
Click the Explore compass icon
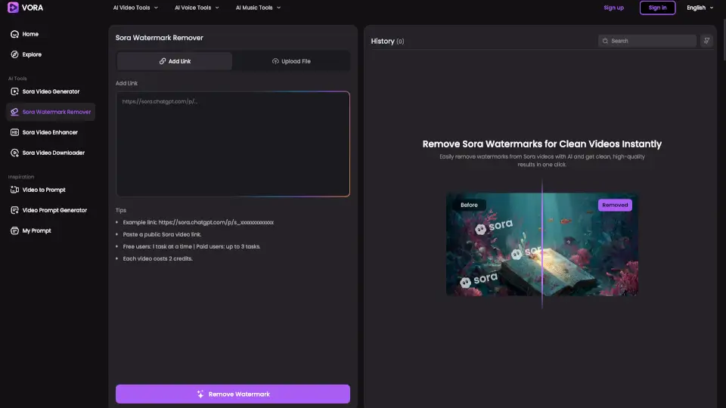pyautogui.click(x=14, y=54)
